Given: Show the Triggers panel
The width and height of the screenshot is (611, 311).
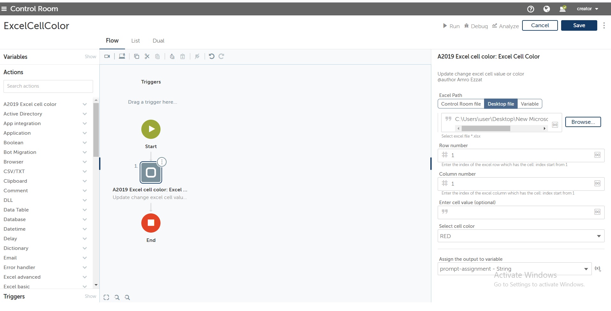Looking at the screenshot, I should [90, 296].
